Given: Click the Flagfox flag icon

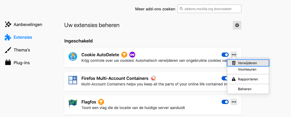Looking at the screenshot, I should pos(73,103).
